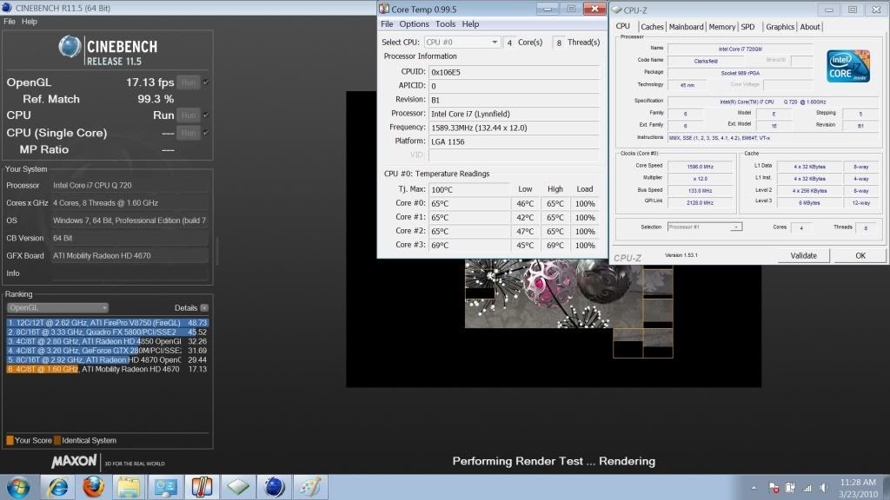
Task: Switch to the Memory tab in CPU-Z
Action: [721, 27]
